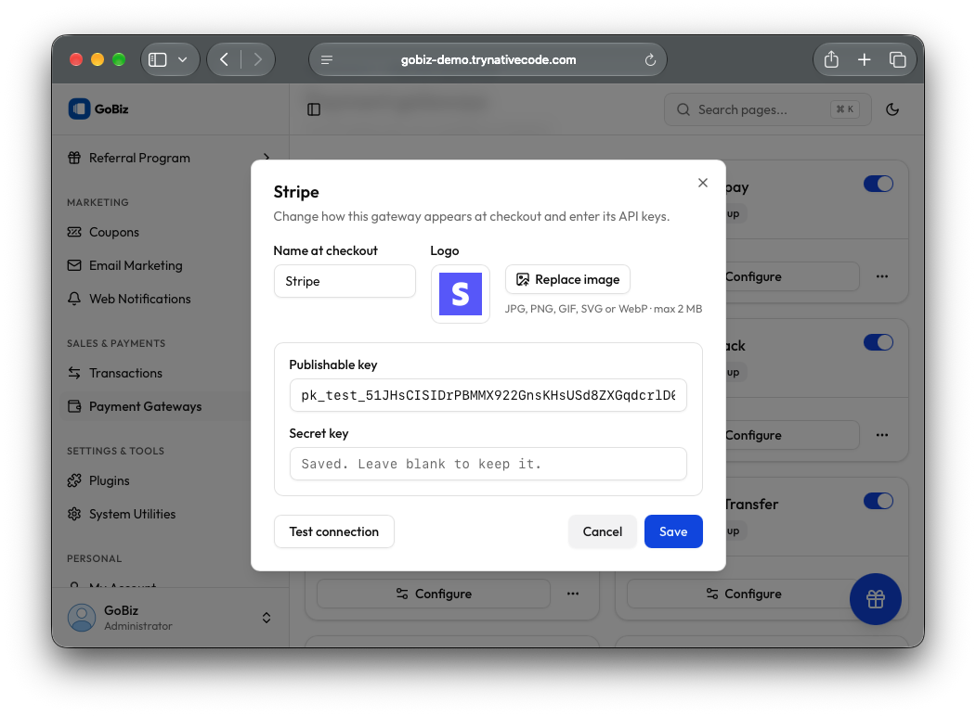The width and height of the screenshot is (976, 716).
Task: Close the Stripe dialog with the X icon
Action: [x=703, y=183]
